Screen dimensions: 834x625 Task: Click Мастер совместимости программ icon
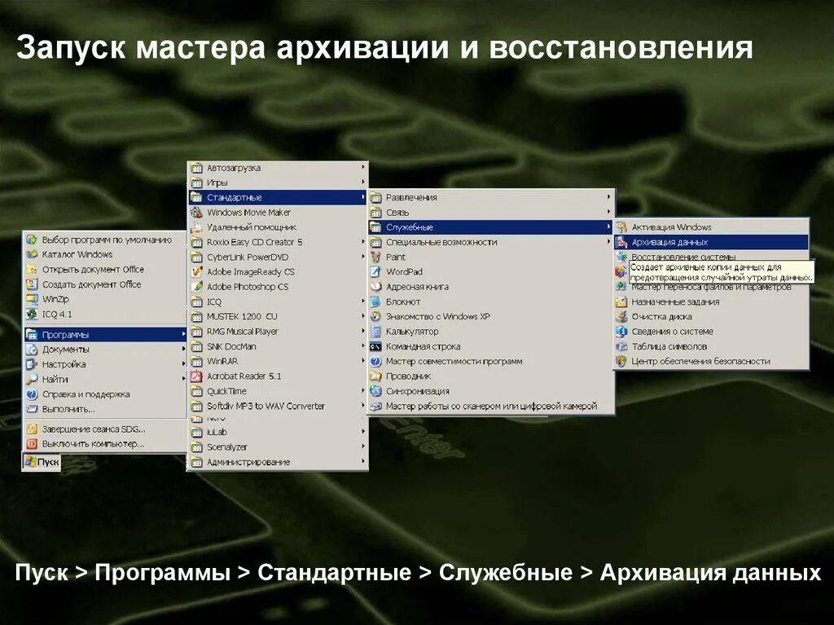click(375, 362)
